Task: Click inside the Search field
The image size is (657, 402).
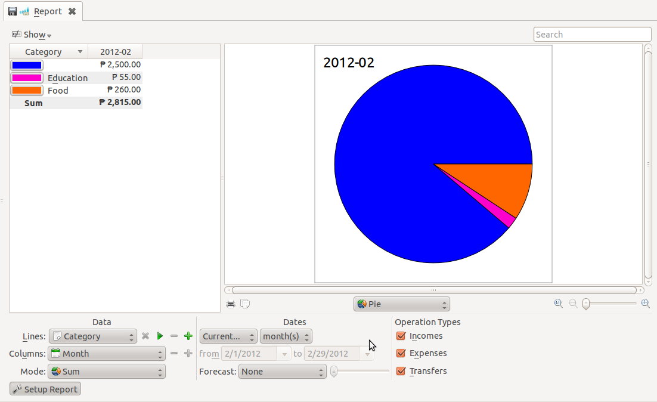Action: [592, 34]
